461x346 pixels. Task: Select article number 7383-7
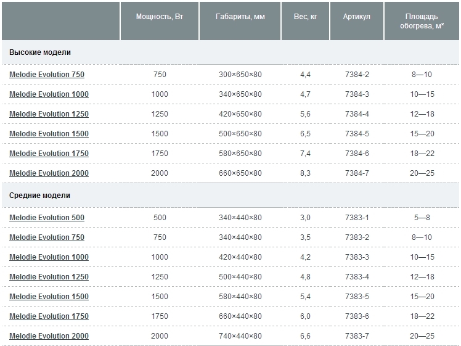pos(357,336)
